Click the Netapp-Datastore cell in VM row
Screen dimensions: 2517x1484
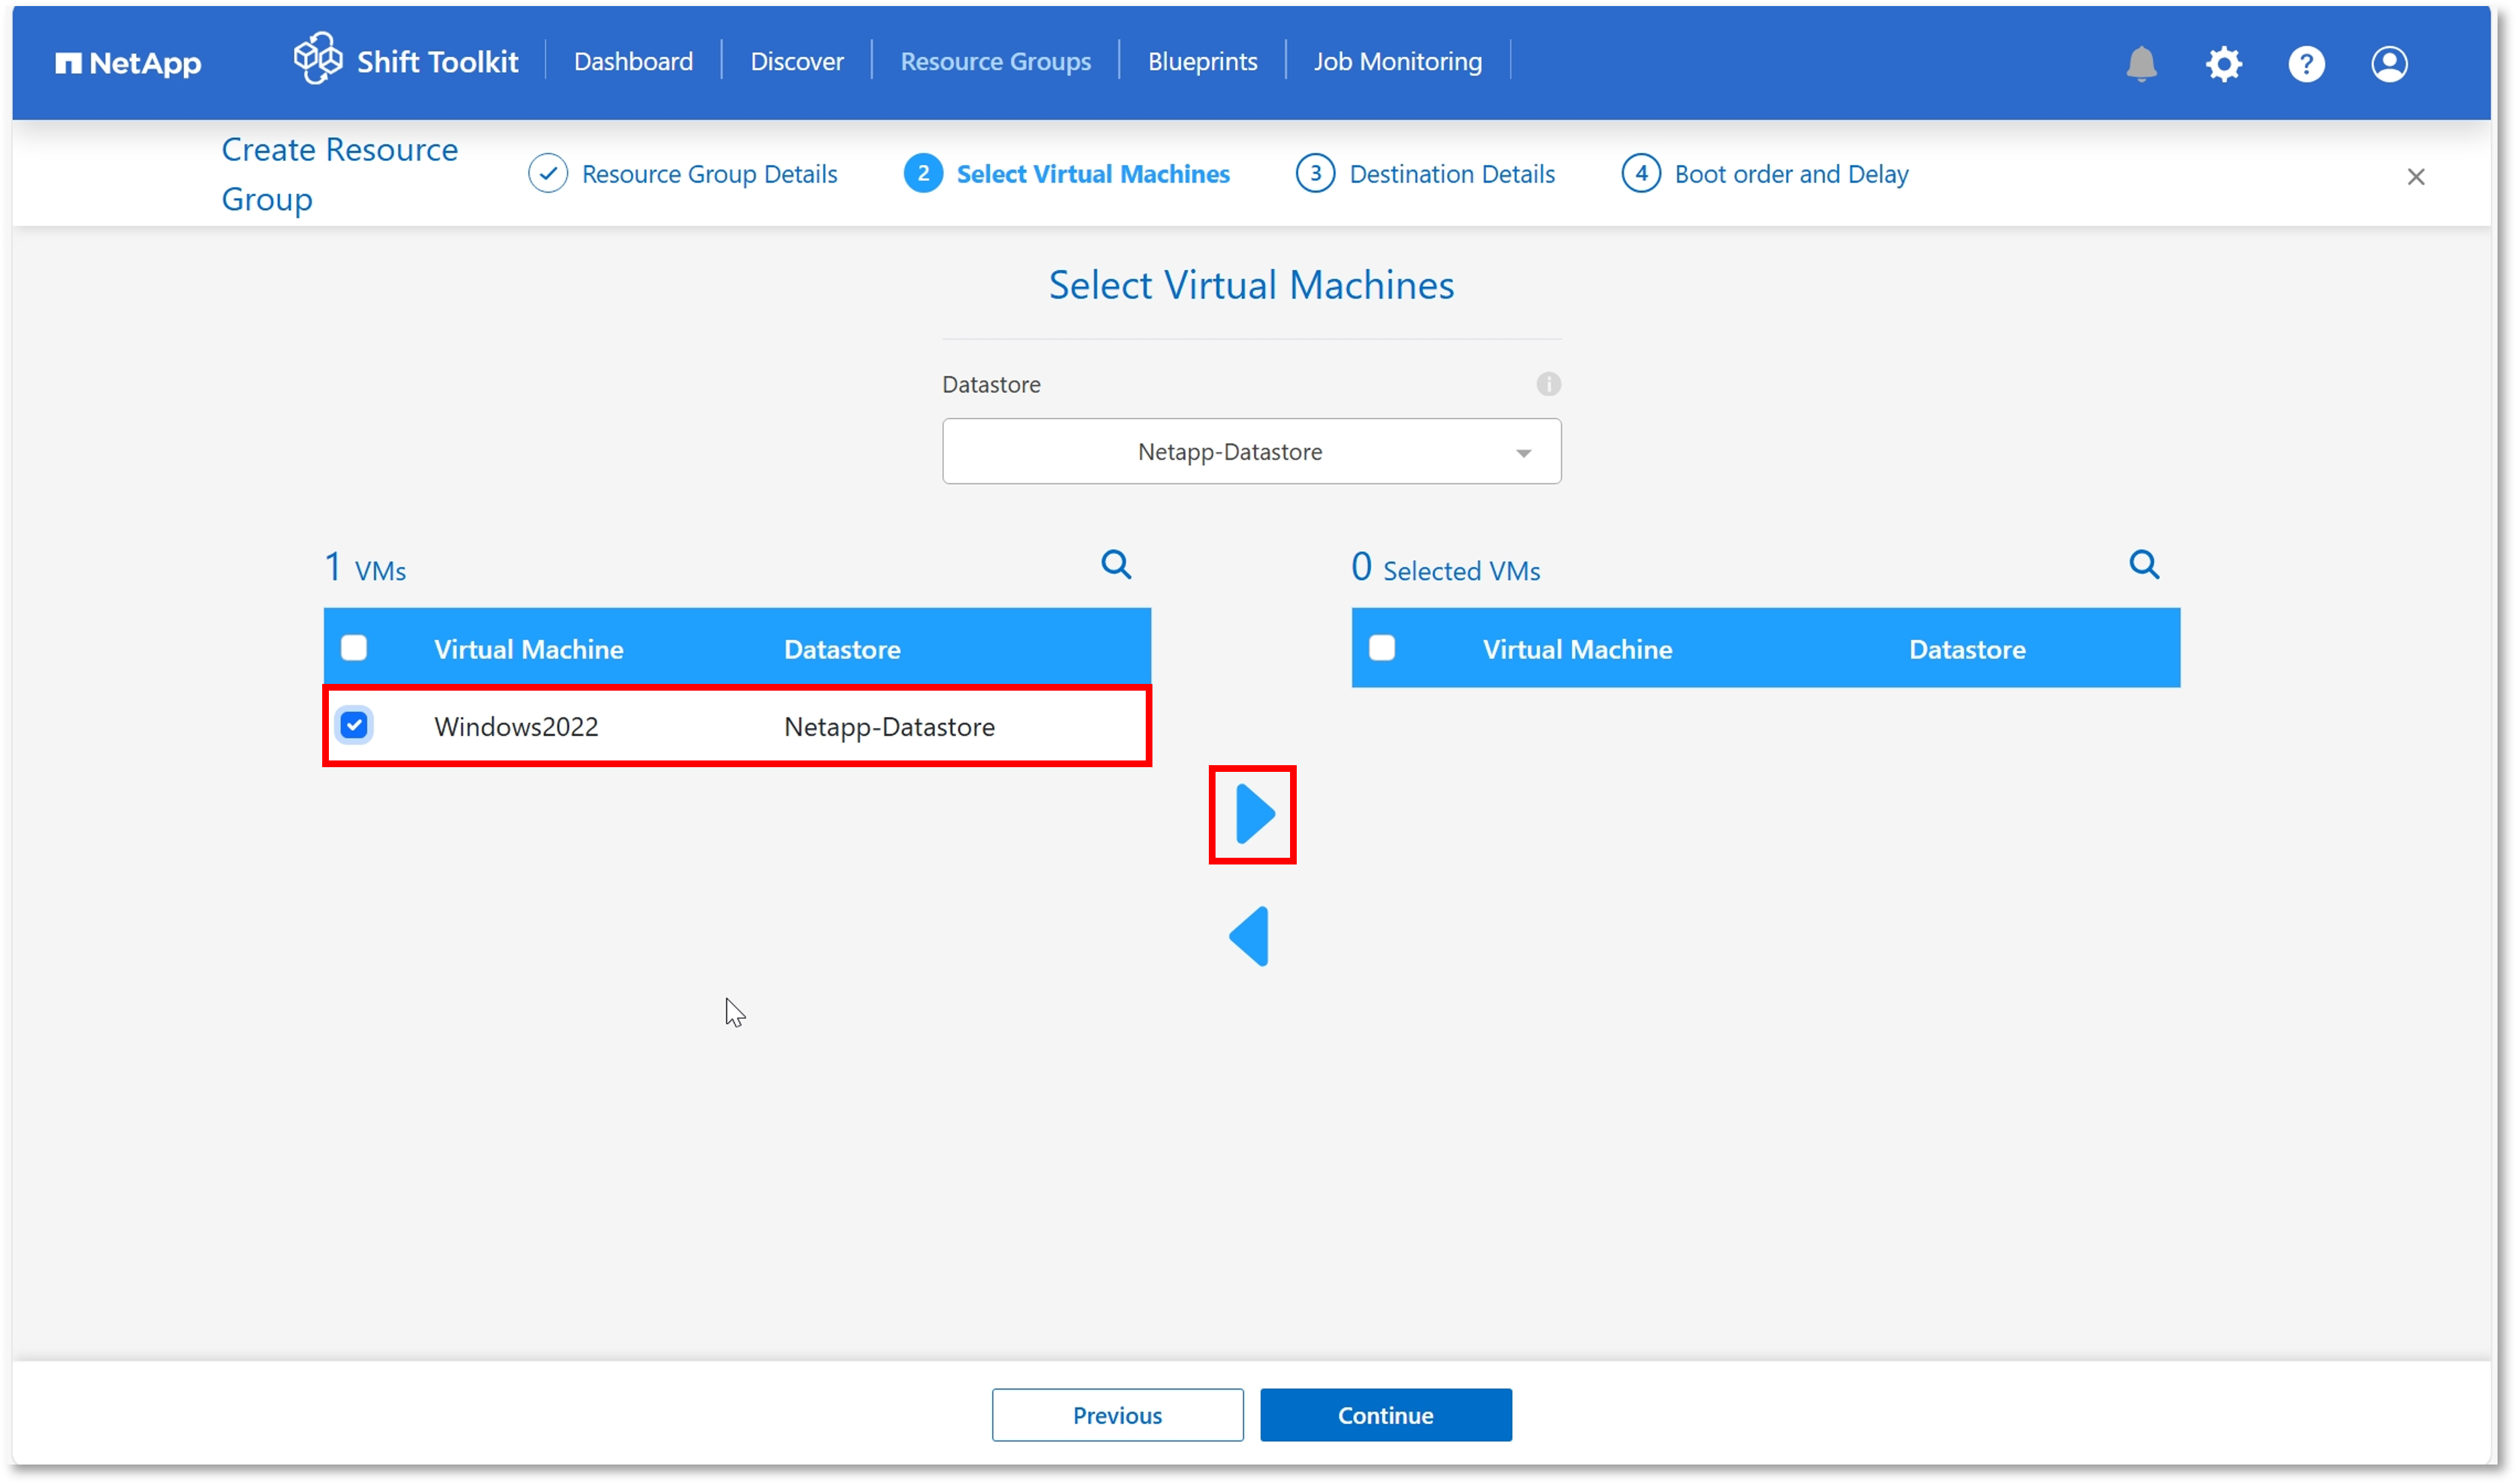tap(889, 727)
